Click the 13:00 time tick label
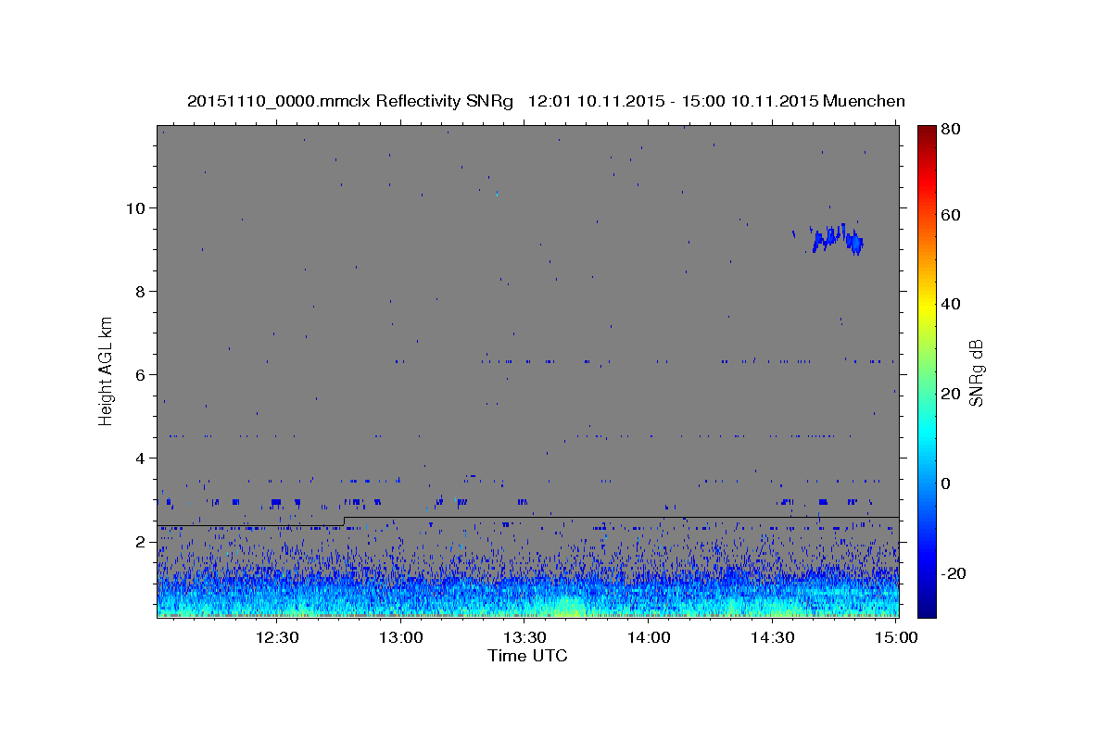This screenshot has width=1112, height=741. pos(401,638)
